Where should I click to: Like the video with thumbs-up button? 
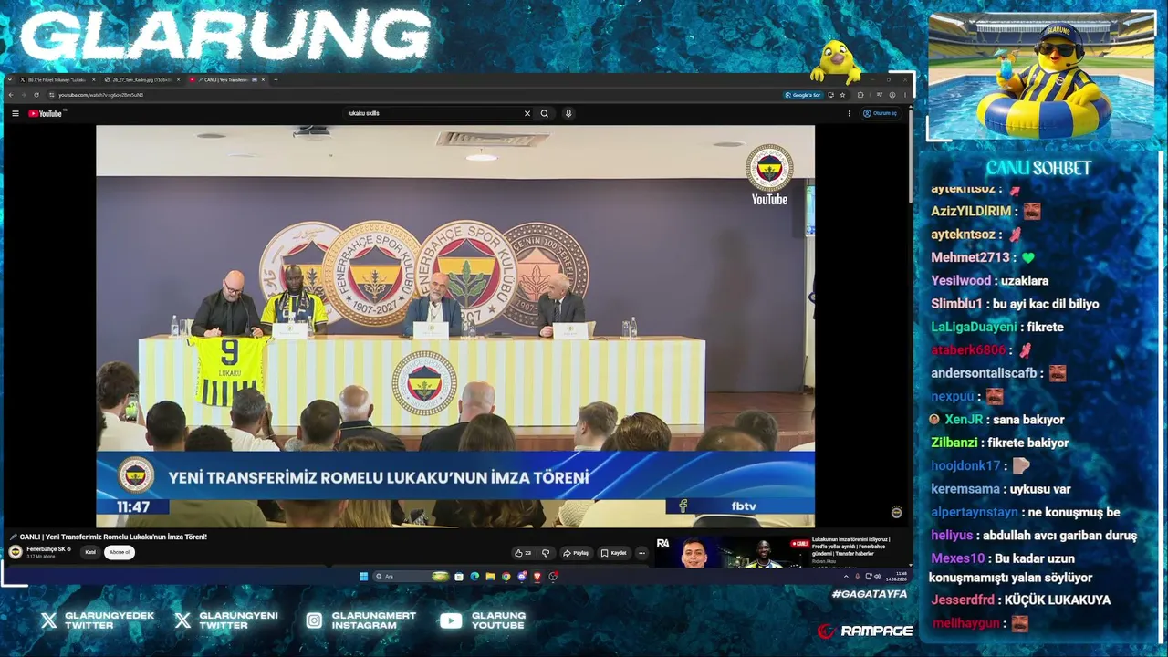tap(523, 553)
